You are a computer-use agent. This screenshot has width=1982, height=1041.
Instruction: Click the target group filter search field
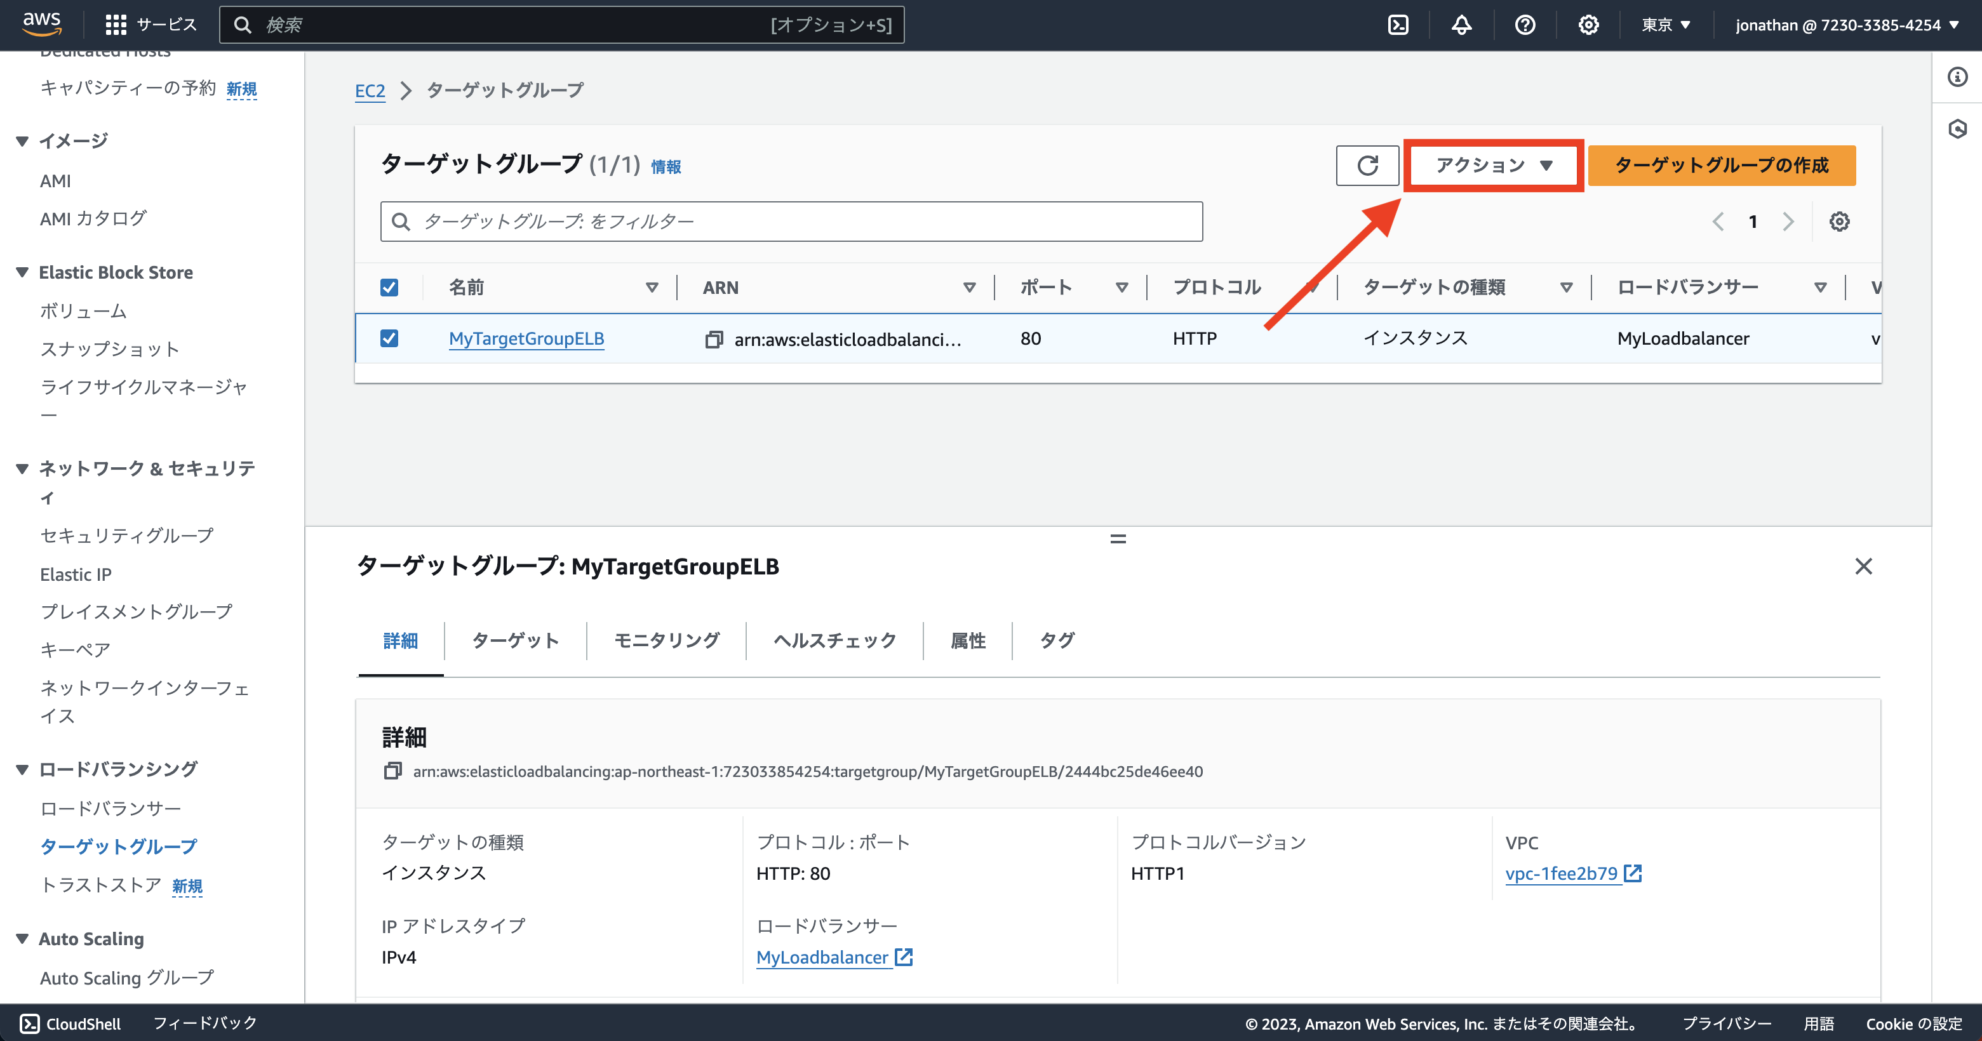tap(792, 222)
